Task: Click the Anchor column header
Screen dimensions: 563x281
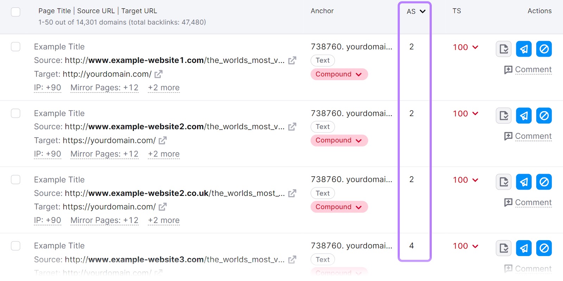Action: 322,11
